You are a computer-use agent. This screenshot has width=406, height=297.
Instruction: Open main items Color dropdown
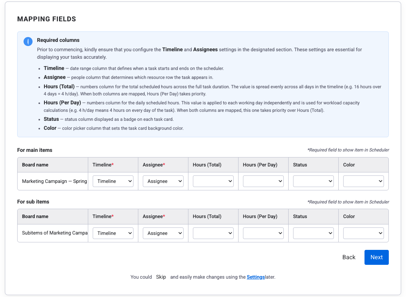(363, 181)
